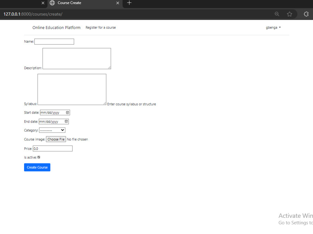Click inside the Syllabus text area

tap(72, 89)
